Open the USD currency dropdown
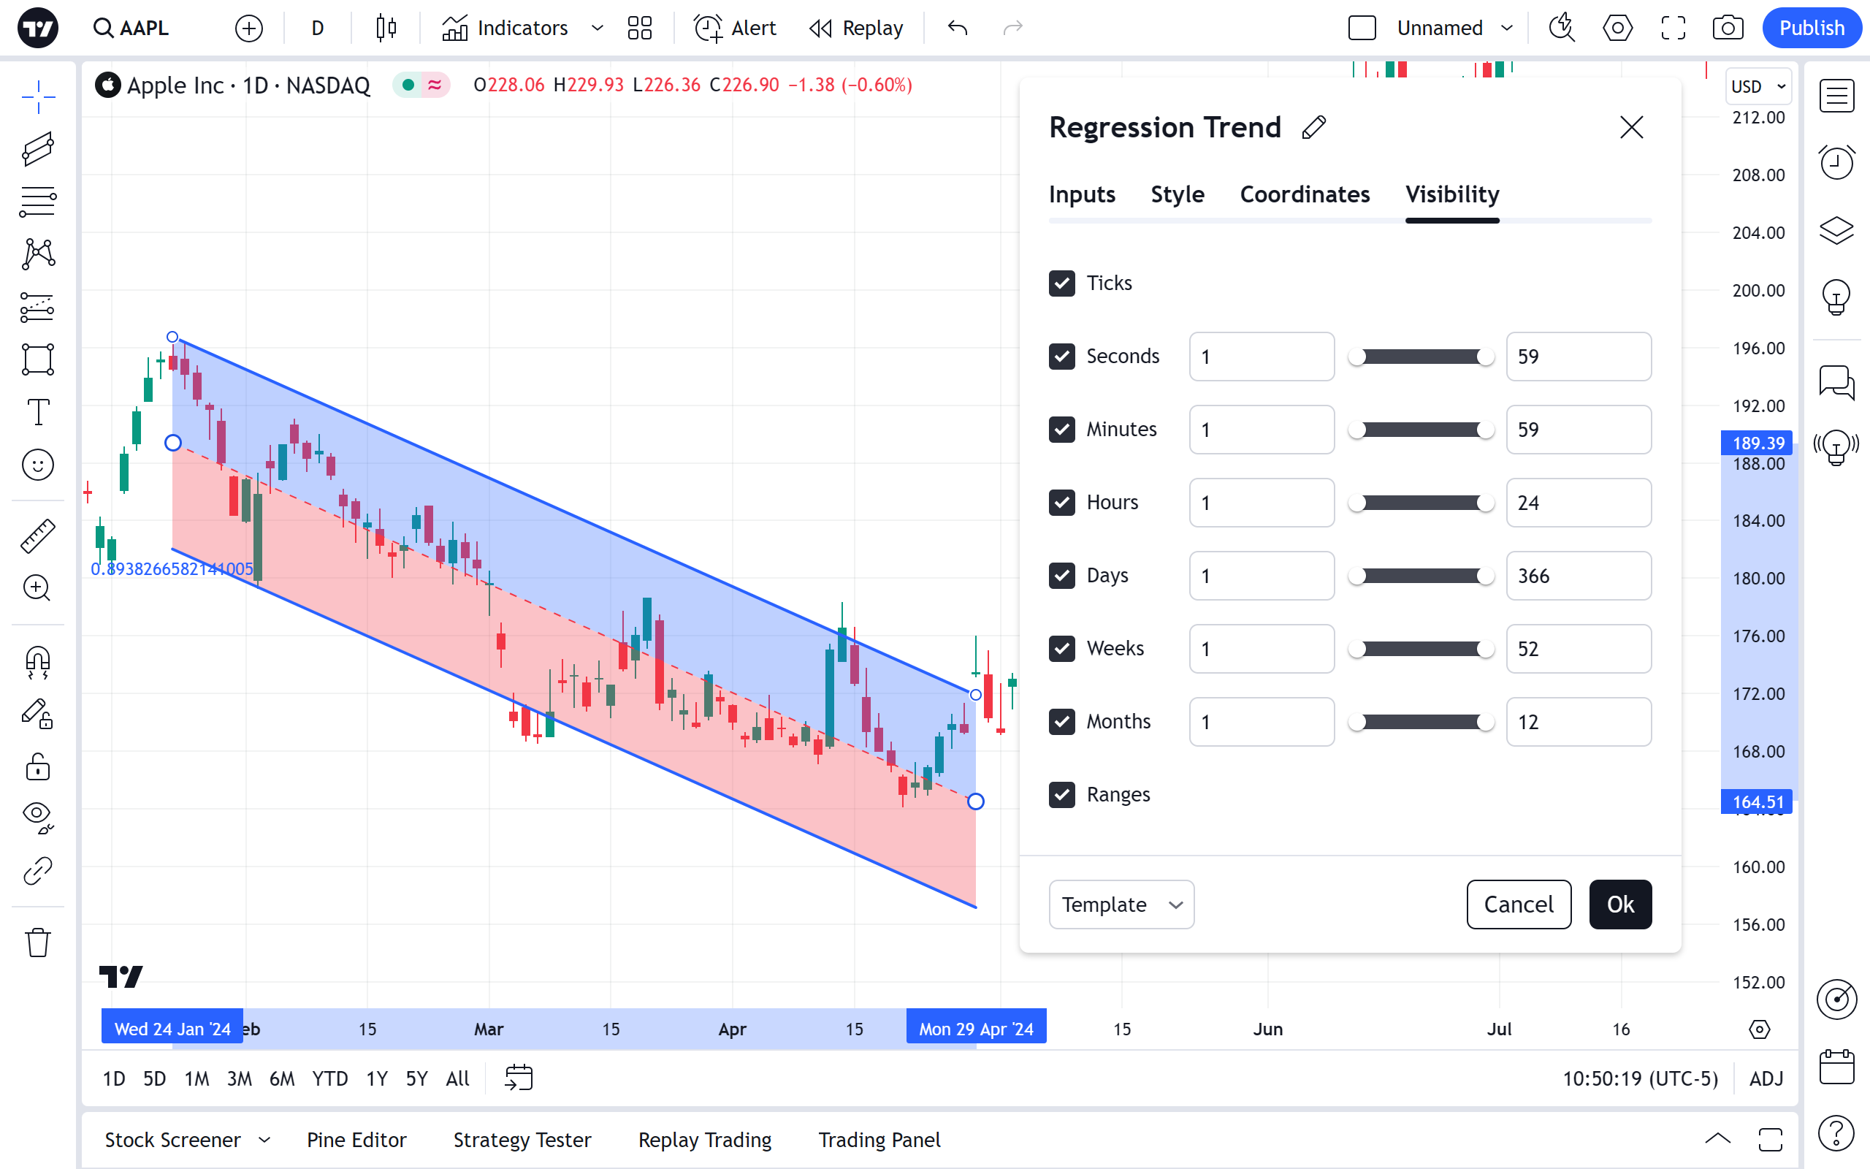Image resolution: width=1870 pixels, height=1169 pixels. tap(1758, 87)
